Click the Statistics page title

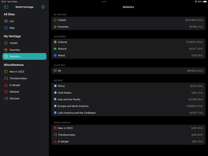coord(128,7)
